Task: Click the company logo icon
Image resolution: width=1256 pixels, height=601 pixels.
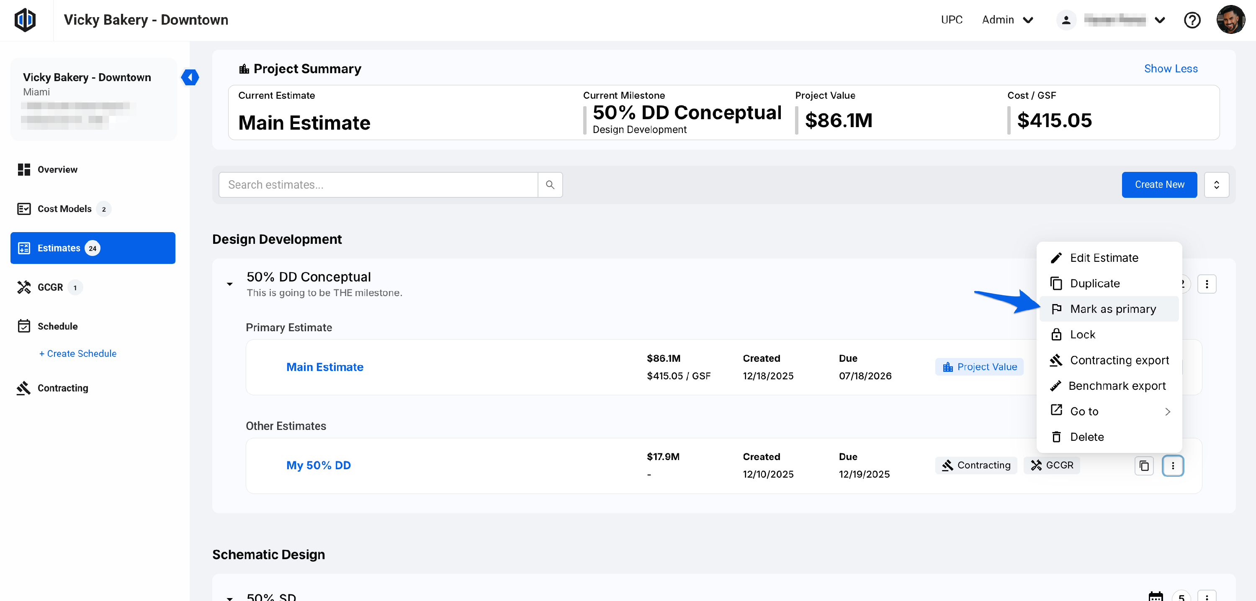Action: tap(25, 20)
